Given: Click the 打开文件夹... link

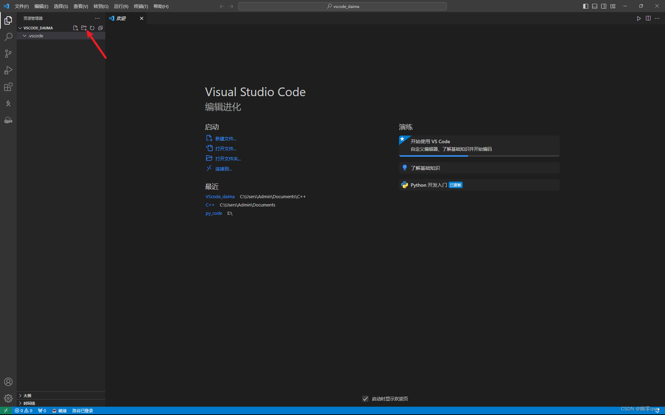Looking at the screenshot, I should coord(228,159).
